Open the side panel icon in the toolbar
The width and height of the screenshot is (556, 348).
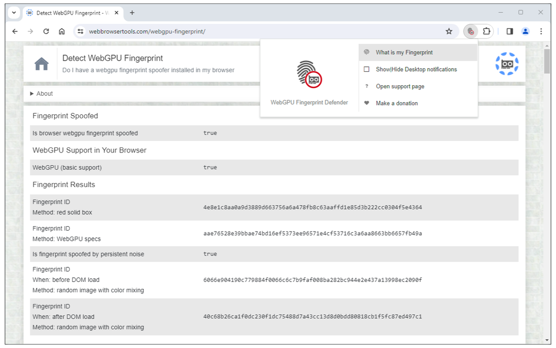(509, 31)
